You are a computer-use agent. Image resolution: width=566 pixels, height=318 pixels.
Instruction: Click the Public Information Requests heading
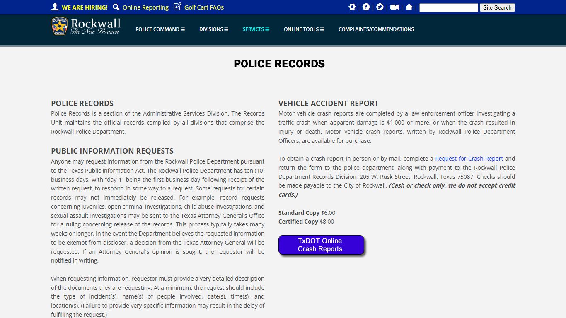pos(112,151)
